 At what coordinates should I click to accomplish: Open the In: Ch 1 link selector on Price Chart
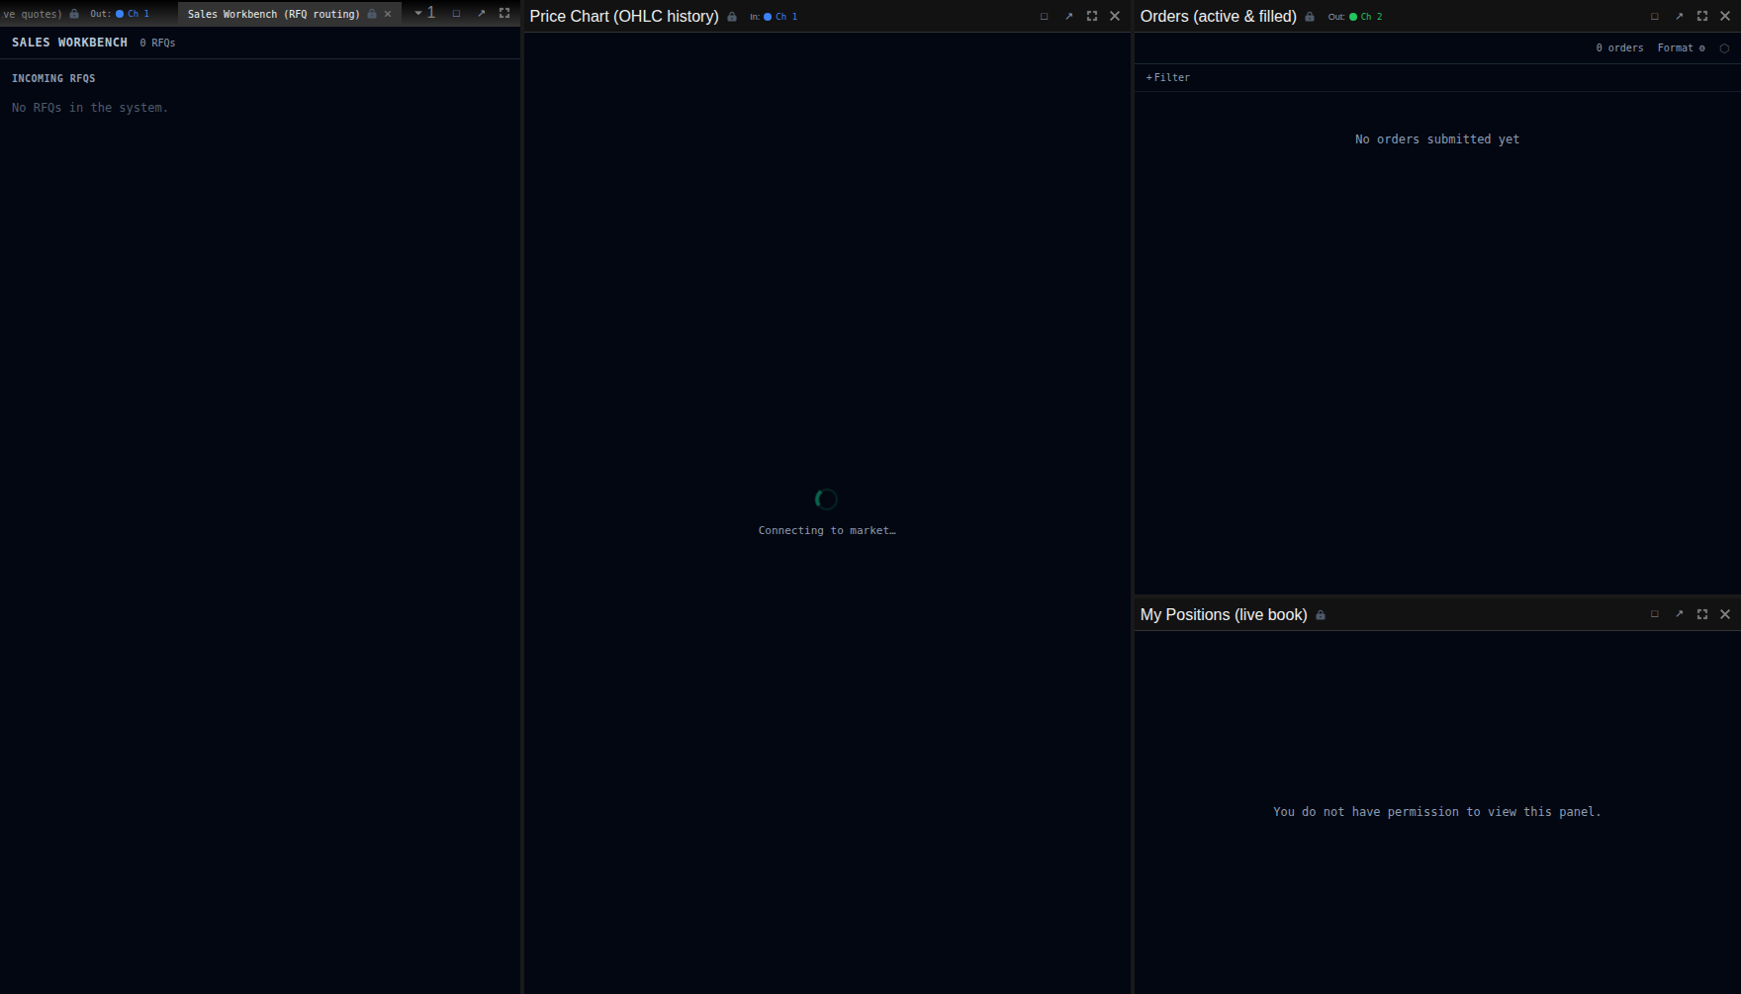(774, 17)
